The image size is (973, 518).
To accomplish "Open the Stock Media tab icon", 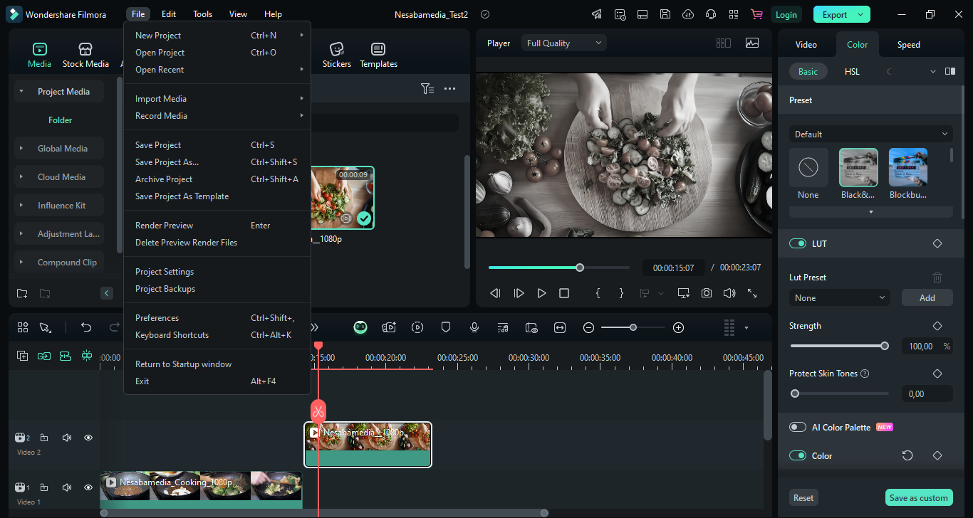I will (85, 49).
